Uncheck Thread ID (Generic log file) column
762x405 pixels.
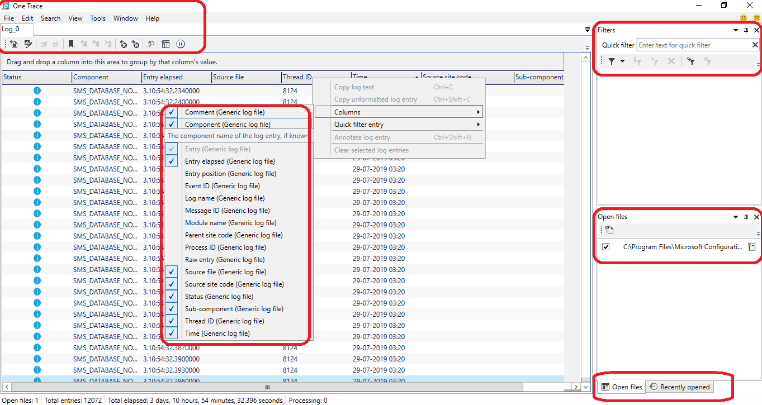tap(172, 321)
